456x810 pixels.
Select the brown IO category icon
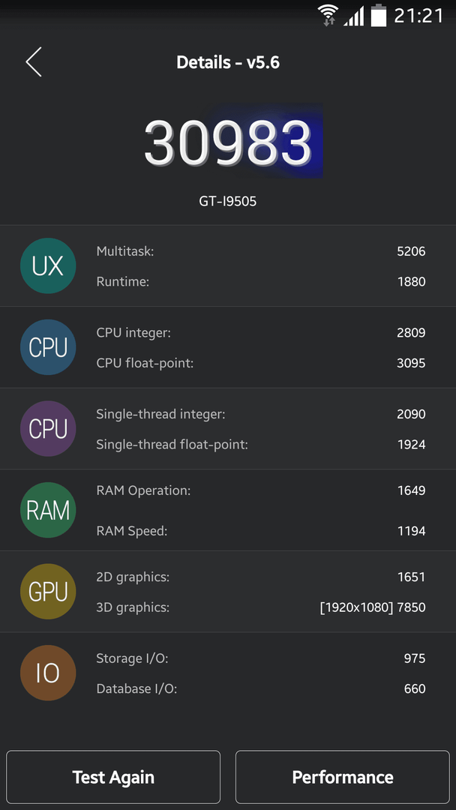(48, 673)
